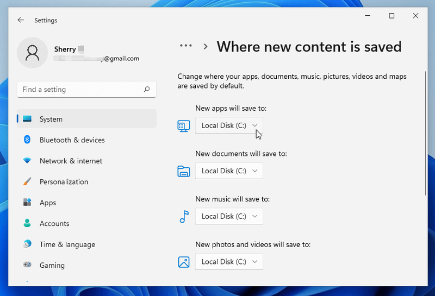The image size is (435, 296).
Task: Click the Sherry account name
Action: coord(65,49)
